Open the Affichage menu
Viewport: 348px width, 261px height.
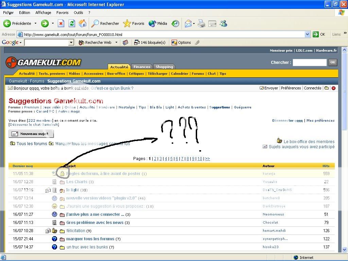coord(43,13)
